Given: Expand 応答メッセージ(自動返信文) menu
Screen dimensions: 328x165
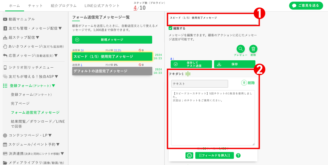Looking at the screenshot, I should coord(33,56).
